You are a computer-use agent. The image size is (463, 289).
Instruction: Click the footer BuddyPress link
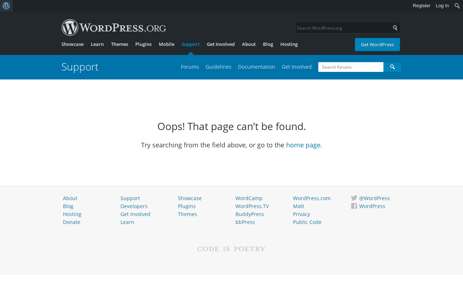(x=250, y=214)
